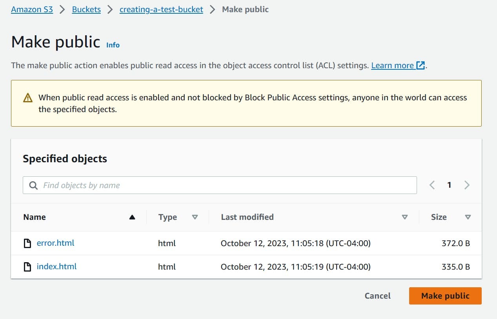Sort the list by Type column
The image size is (497, 319).
click(x=195, y=217)
